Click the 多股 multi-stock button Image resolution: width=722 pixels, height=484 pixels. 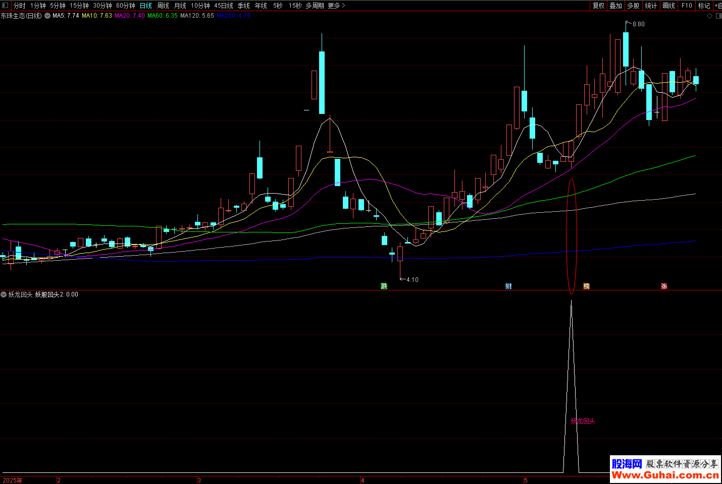(633, 6)
